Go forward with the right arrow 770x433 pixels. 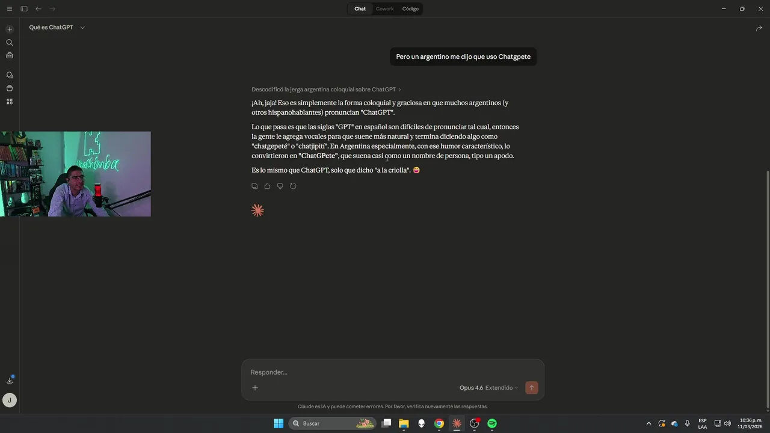[x=52, y=9]
